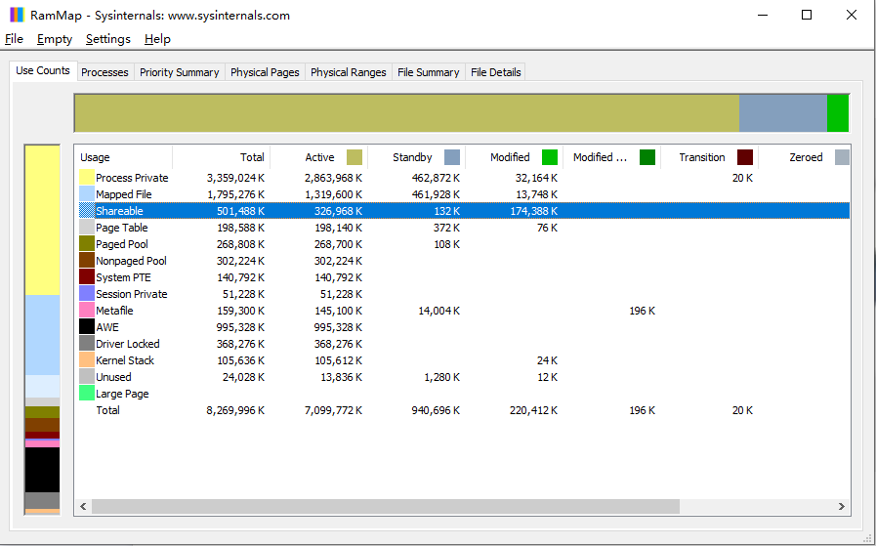The image size is (876, 546).
Task: Sort by the Standby column header
Action: pyautogui.click(x=412, y=157)
